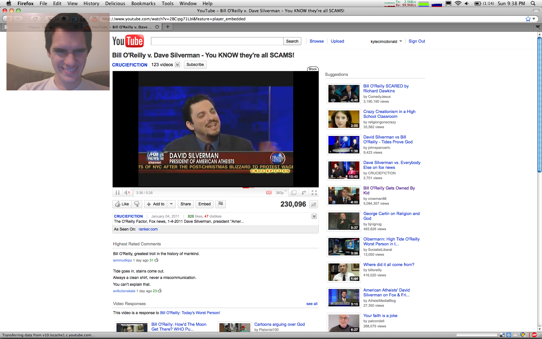Click the thumbs-down dislike icon
Screen dimensions: 542x339
point(137,204)
